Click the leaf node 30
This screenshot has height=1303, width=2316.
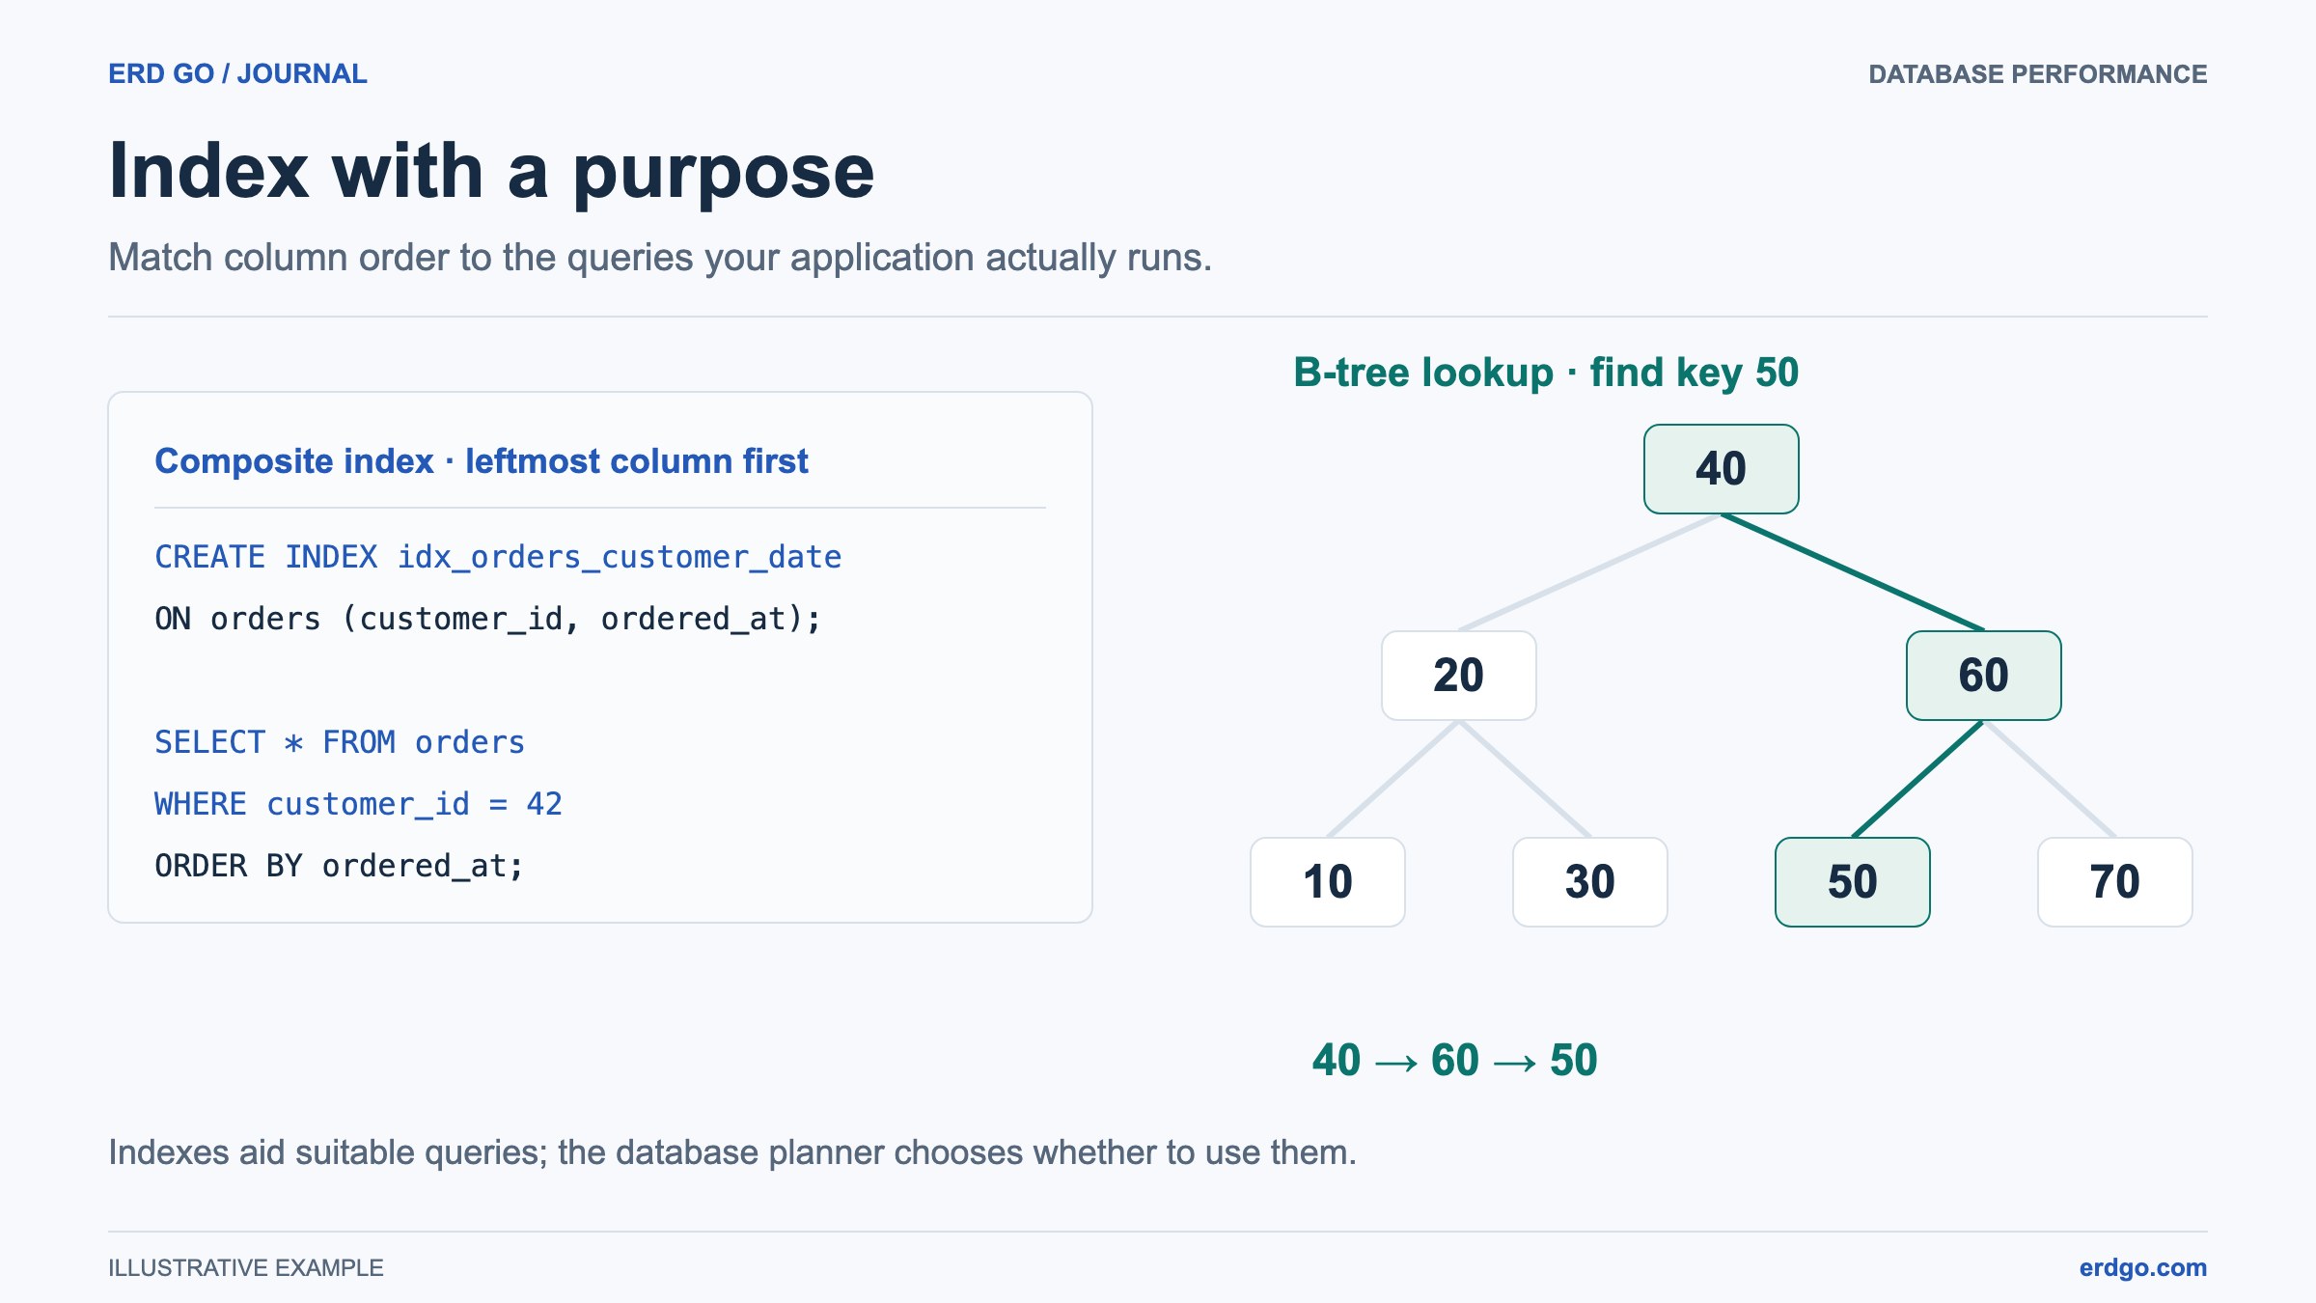coord(1589,882)
